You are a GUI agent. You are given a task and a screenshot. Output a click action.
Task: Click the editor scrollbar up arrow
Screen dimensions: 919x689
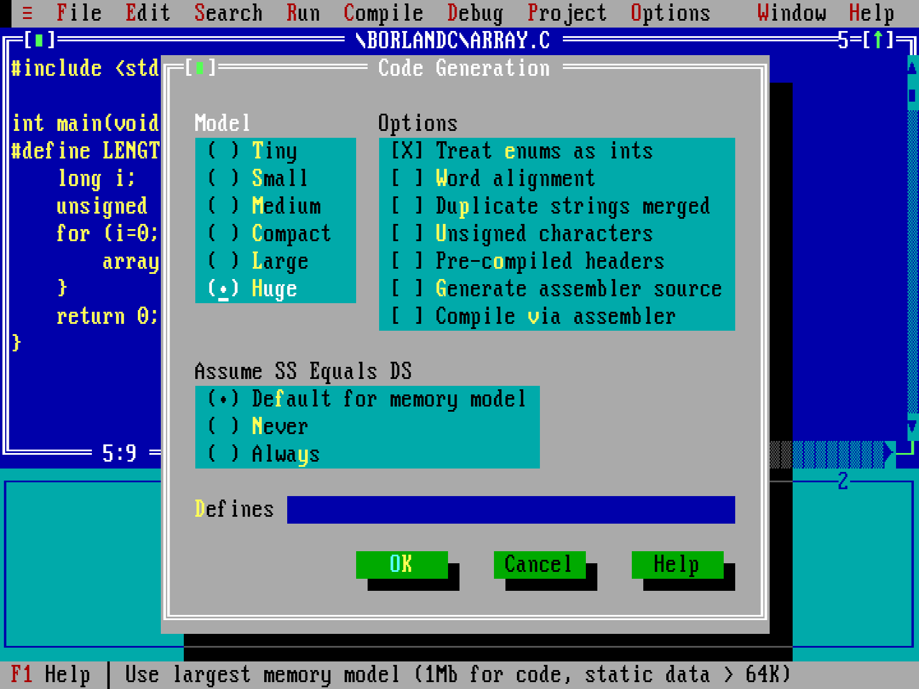[x=913, y=68]
